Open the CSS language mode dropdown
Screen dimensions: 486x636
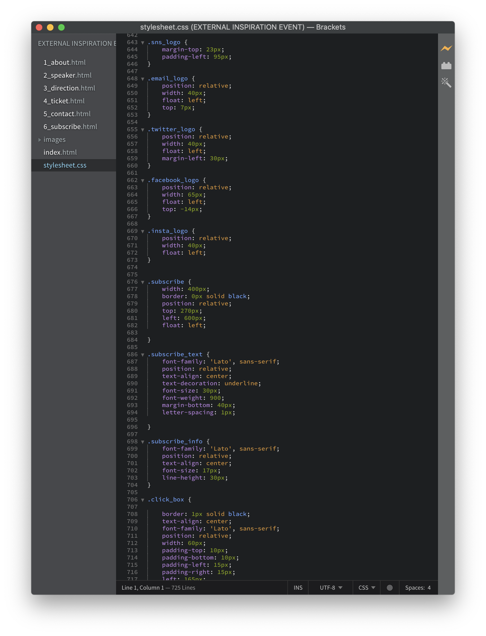pos(367,587)
